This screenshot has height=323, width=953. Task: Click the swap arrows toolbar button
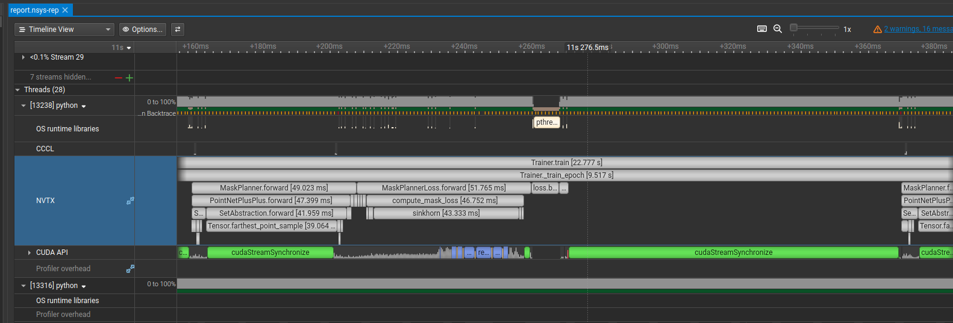[178, 30]
